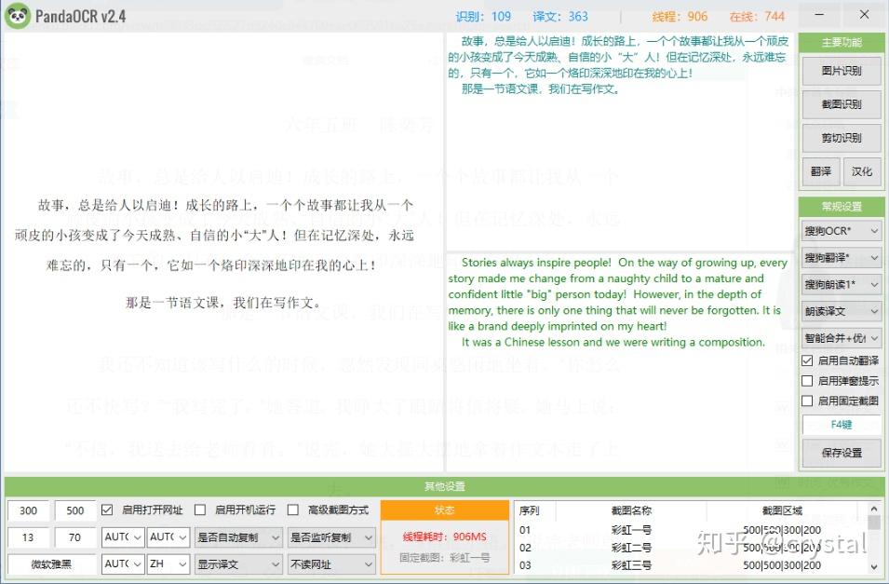This screenshot has height=584, width=889.
Task: Click the 微软雅黑 font input field
Action: tap(51, 564)
